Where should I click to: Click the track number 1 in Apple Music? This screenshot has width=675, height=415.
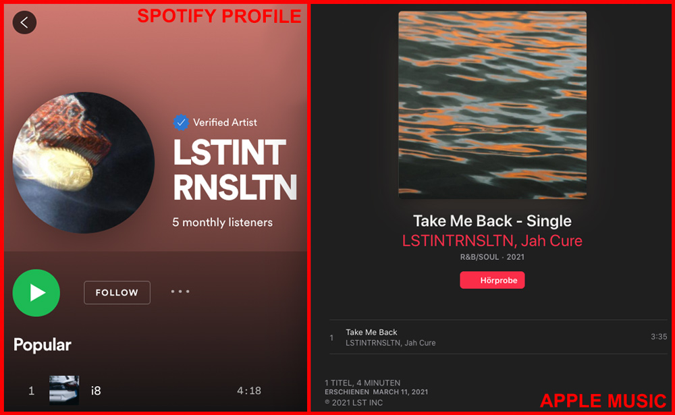coord(331,337)
